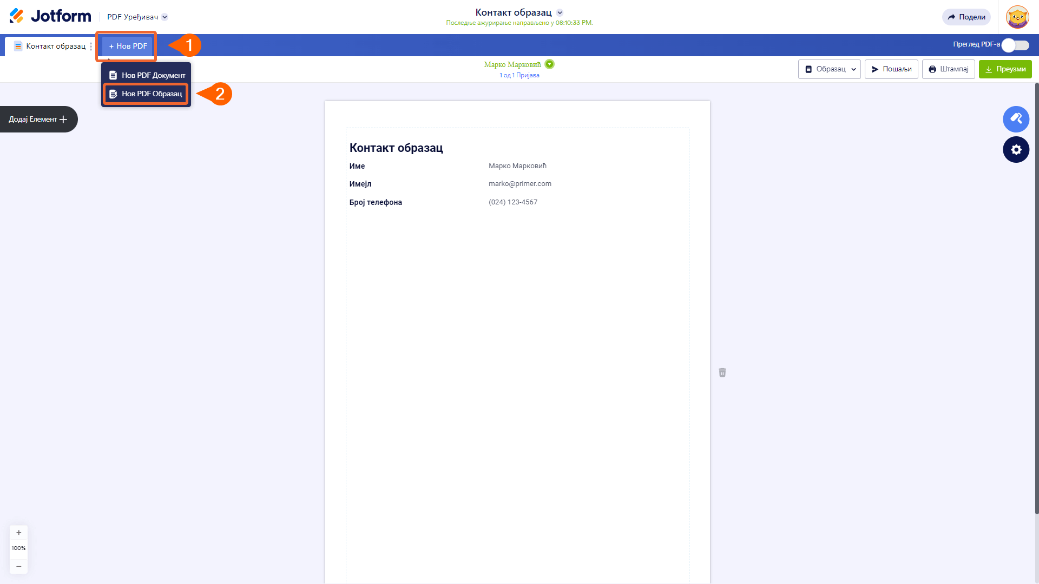Open the title Контакт образац chevron
Image resolution: width=1039 pixels, height=584 pixels.
coord(560,12)
